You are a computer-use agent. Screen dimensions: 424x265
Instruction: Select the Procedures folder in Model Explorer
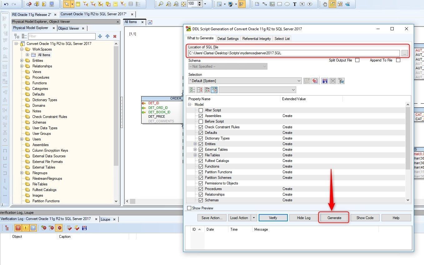coord(41,77)
